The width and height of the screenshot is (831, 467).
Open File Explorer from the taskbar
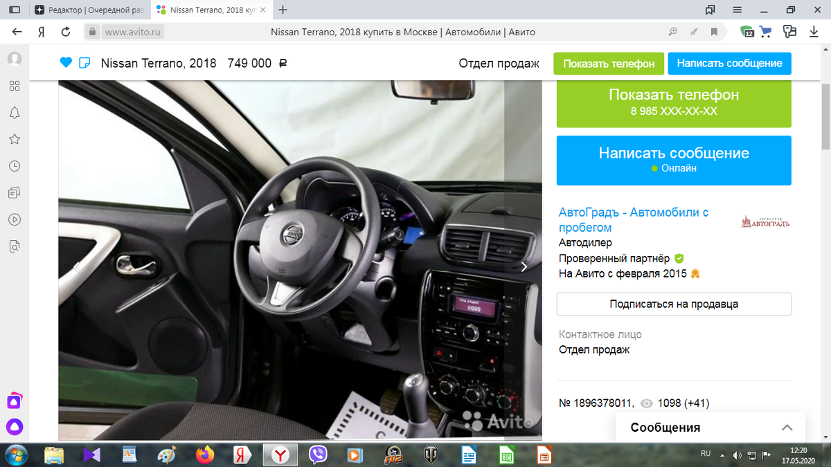click(x=55, y=455)
